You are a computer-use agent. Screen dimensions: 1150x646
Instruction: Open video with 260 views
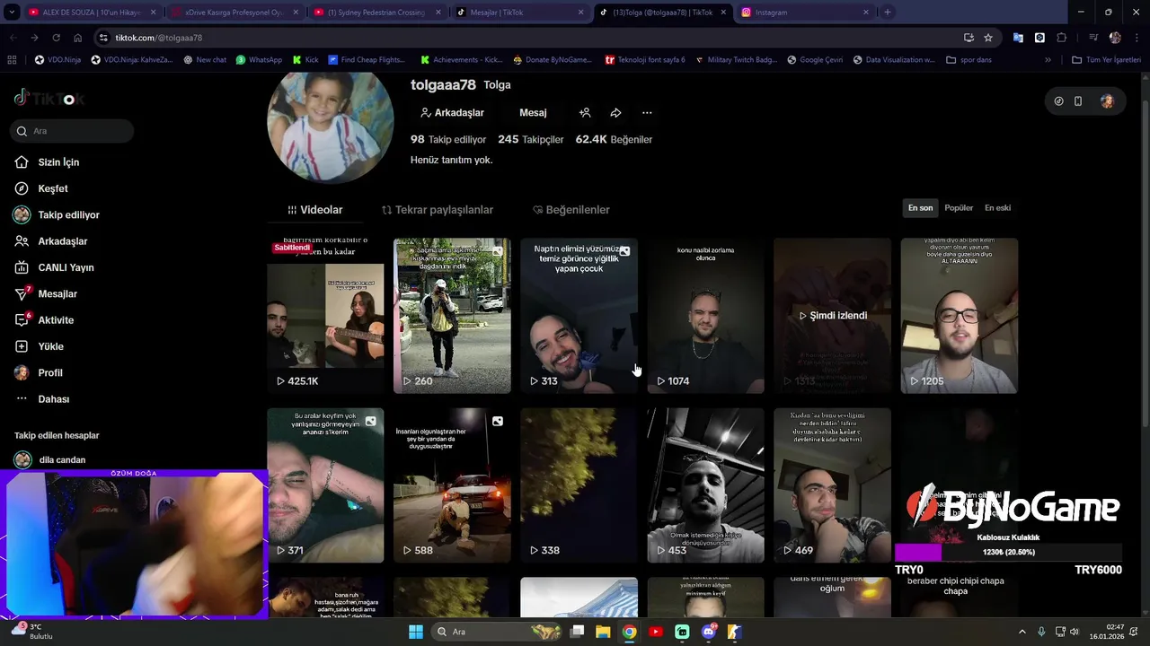(452, 315)
